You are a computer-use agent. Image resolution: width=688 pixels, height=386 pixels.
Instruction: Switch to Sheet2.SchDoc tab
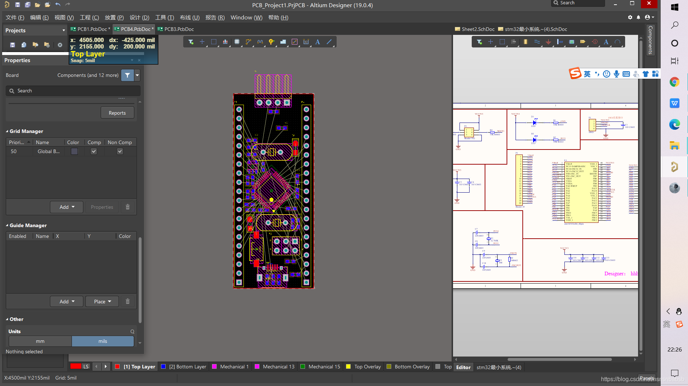[475, 29]
